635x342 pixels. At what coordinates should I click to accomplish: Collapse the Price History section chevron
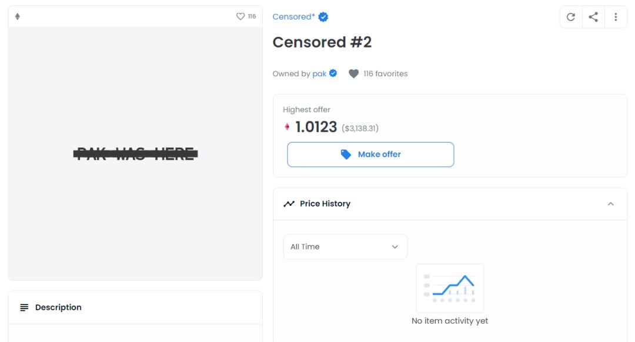(610, 204)
